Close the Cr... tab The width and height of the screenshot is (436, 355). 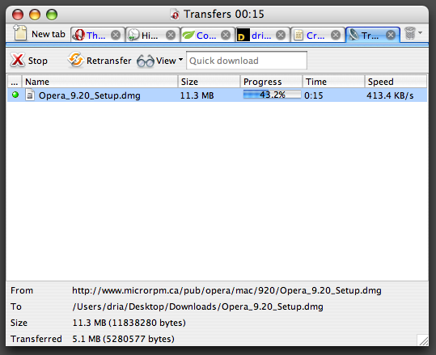click(336, 35)
